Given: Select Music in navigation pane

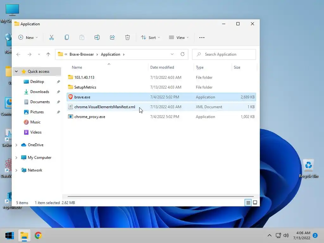Looking at the screenshot, I should pos(35,122).
